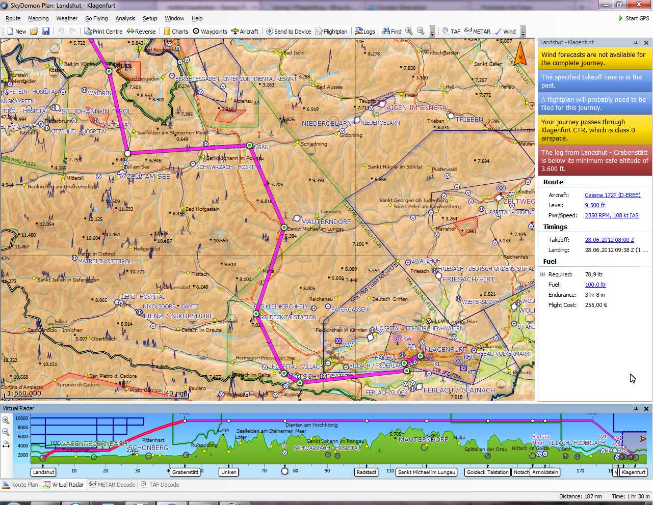
Task: Change aircraft via Cessna 172P link
Action: pyautogui.click(x=613, y=195)
